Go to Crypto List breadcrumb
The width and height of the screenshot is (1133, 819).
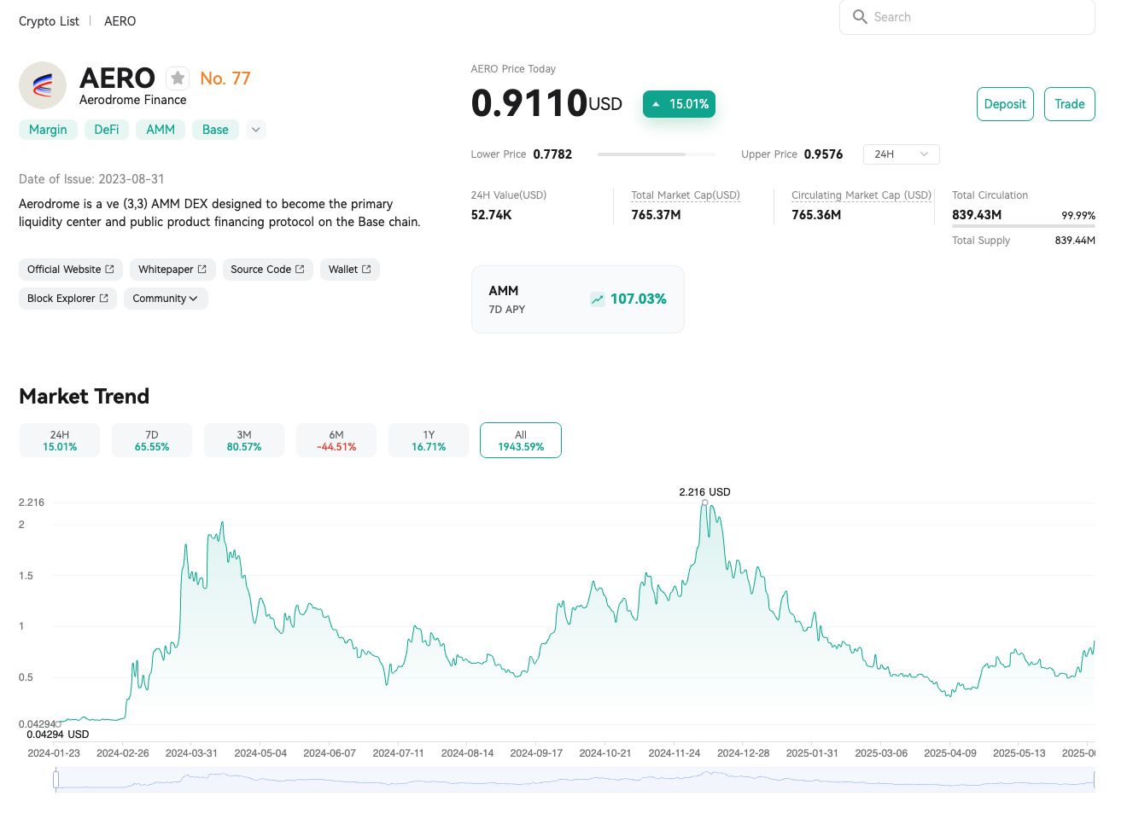(49, 21)
